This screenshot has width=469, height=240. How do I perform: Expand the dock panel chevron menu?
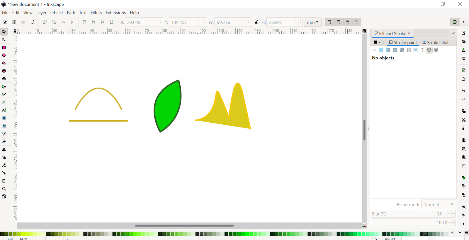(x=453, y=33)
